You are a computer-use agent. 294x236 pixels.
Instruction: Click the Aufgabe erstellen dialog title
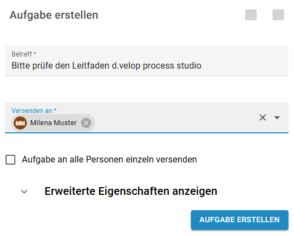pos(54,15)
